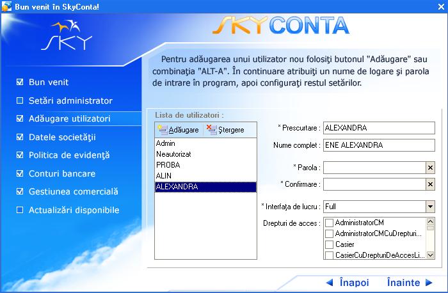Select PROBA in the user list
The height and width of the screenshot is (293, 448).
tap(205, 165)
